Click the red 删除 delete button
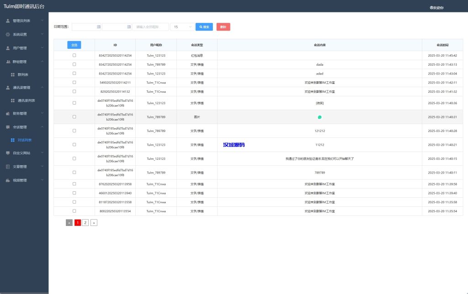This screenshot has width=468, height=294. tap(223, 27)
